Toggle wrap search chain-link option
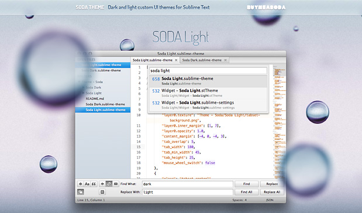The height and width of the screenshot is (213, 362). pyautogui.click(x=109, y=184)
